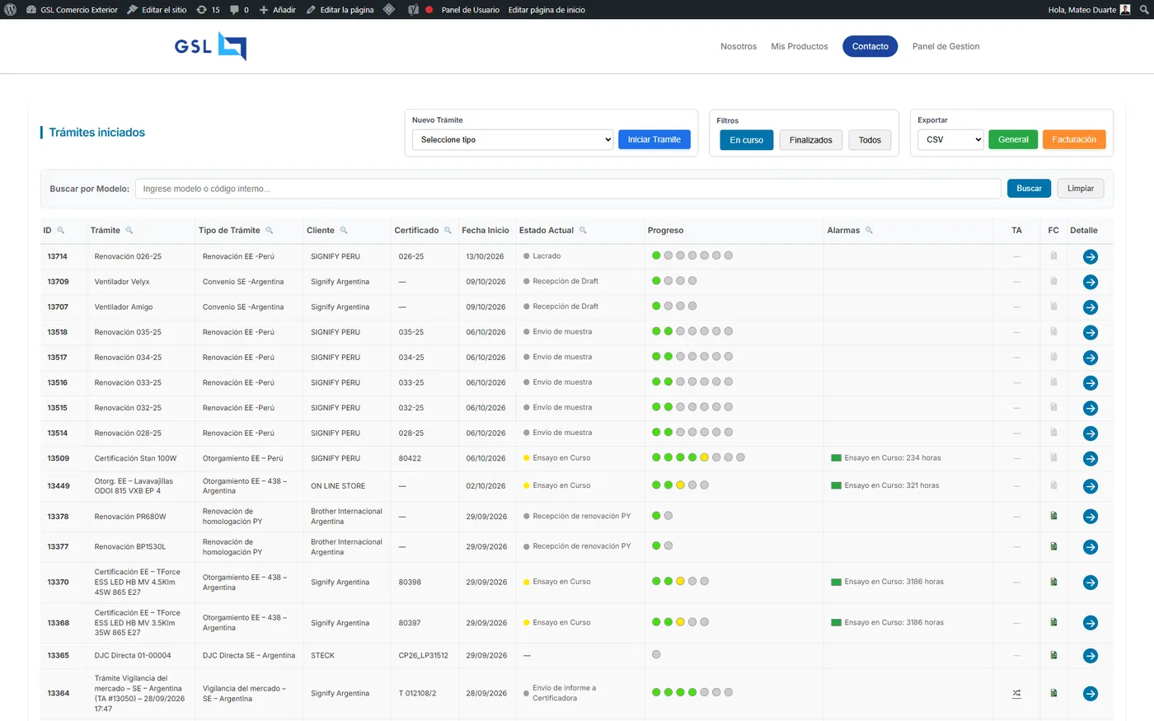Click the green General export button
The image size is (1154, 721).
1013,140
